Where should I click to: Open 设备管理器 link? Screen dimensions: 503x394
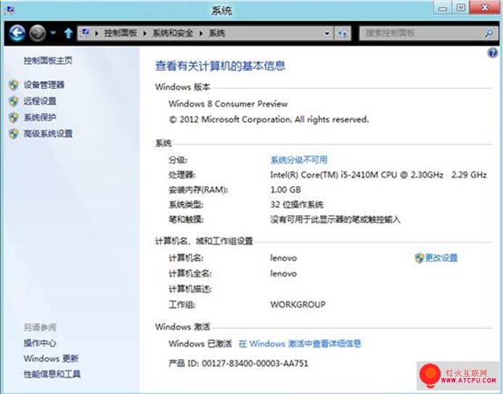coord(44,85)
